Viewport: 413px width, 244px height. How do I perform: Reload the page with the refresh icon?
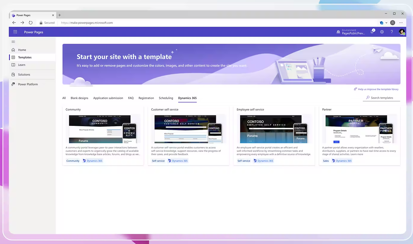pos(31,23)
